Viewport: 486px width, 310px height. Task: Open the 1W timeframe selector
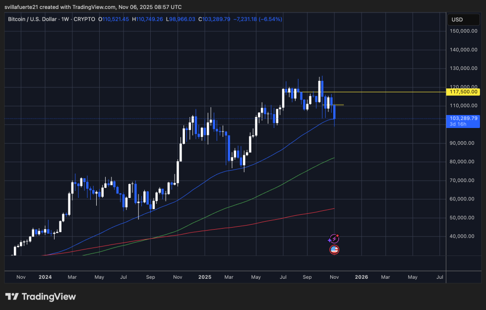65,19
